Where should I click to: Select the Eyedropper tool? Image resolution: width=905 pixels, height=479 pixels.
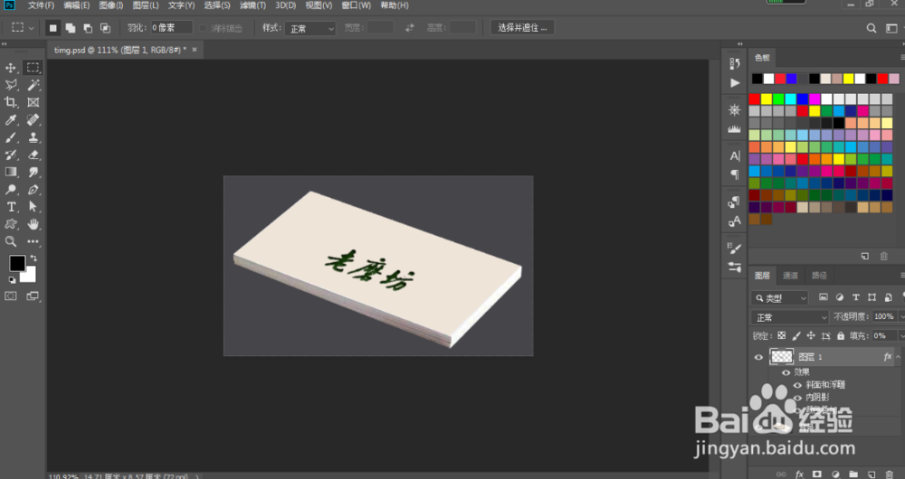[x=11, y=120]
